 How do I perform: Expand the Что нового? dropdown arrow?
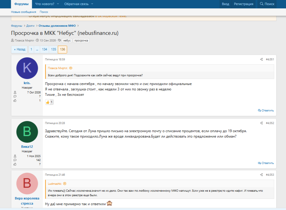pyautogui.click(x=58, y=4)
